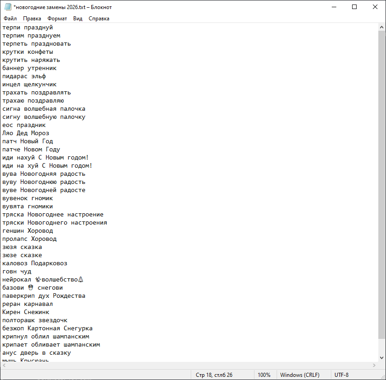The height and width of the screenshot is (380, 386).
Task: Click the line 'каловоз Подарковоз'
Action: pos(35,263)
